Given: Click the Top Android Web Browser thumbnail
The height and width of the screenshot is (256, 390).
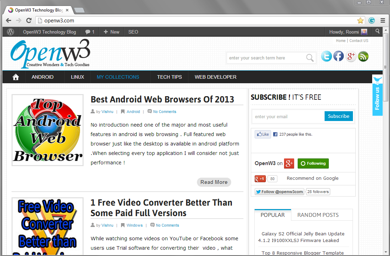Looking at the screenshot, I should (x=48, y=130).
